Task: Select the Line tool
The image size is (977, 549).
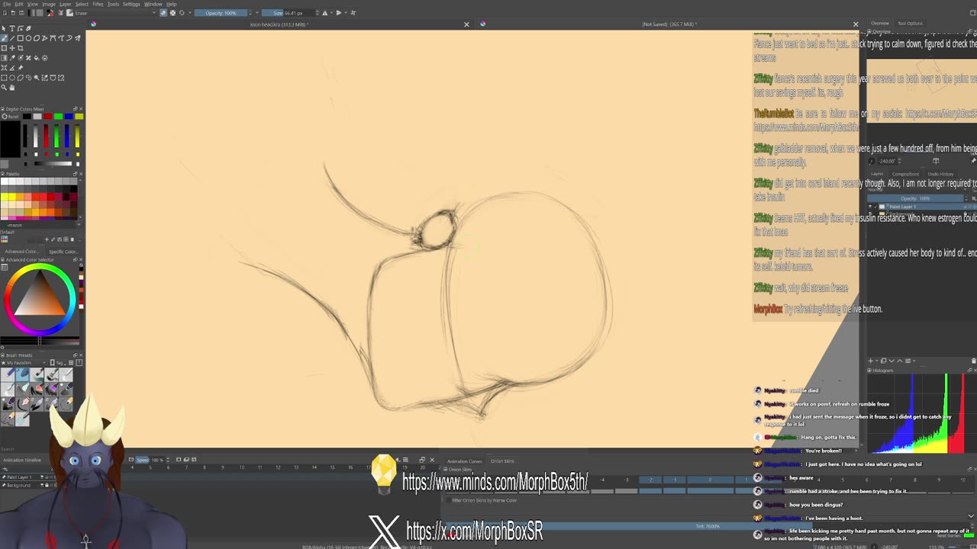Action: tap(12, 38)
